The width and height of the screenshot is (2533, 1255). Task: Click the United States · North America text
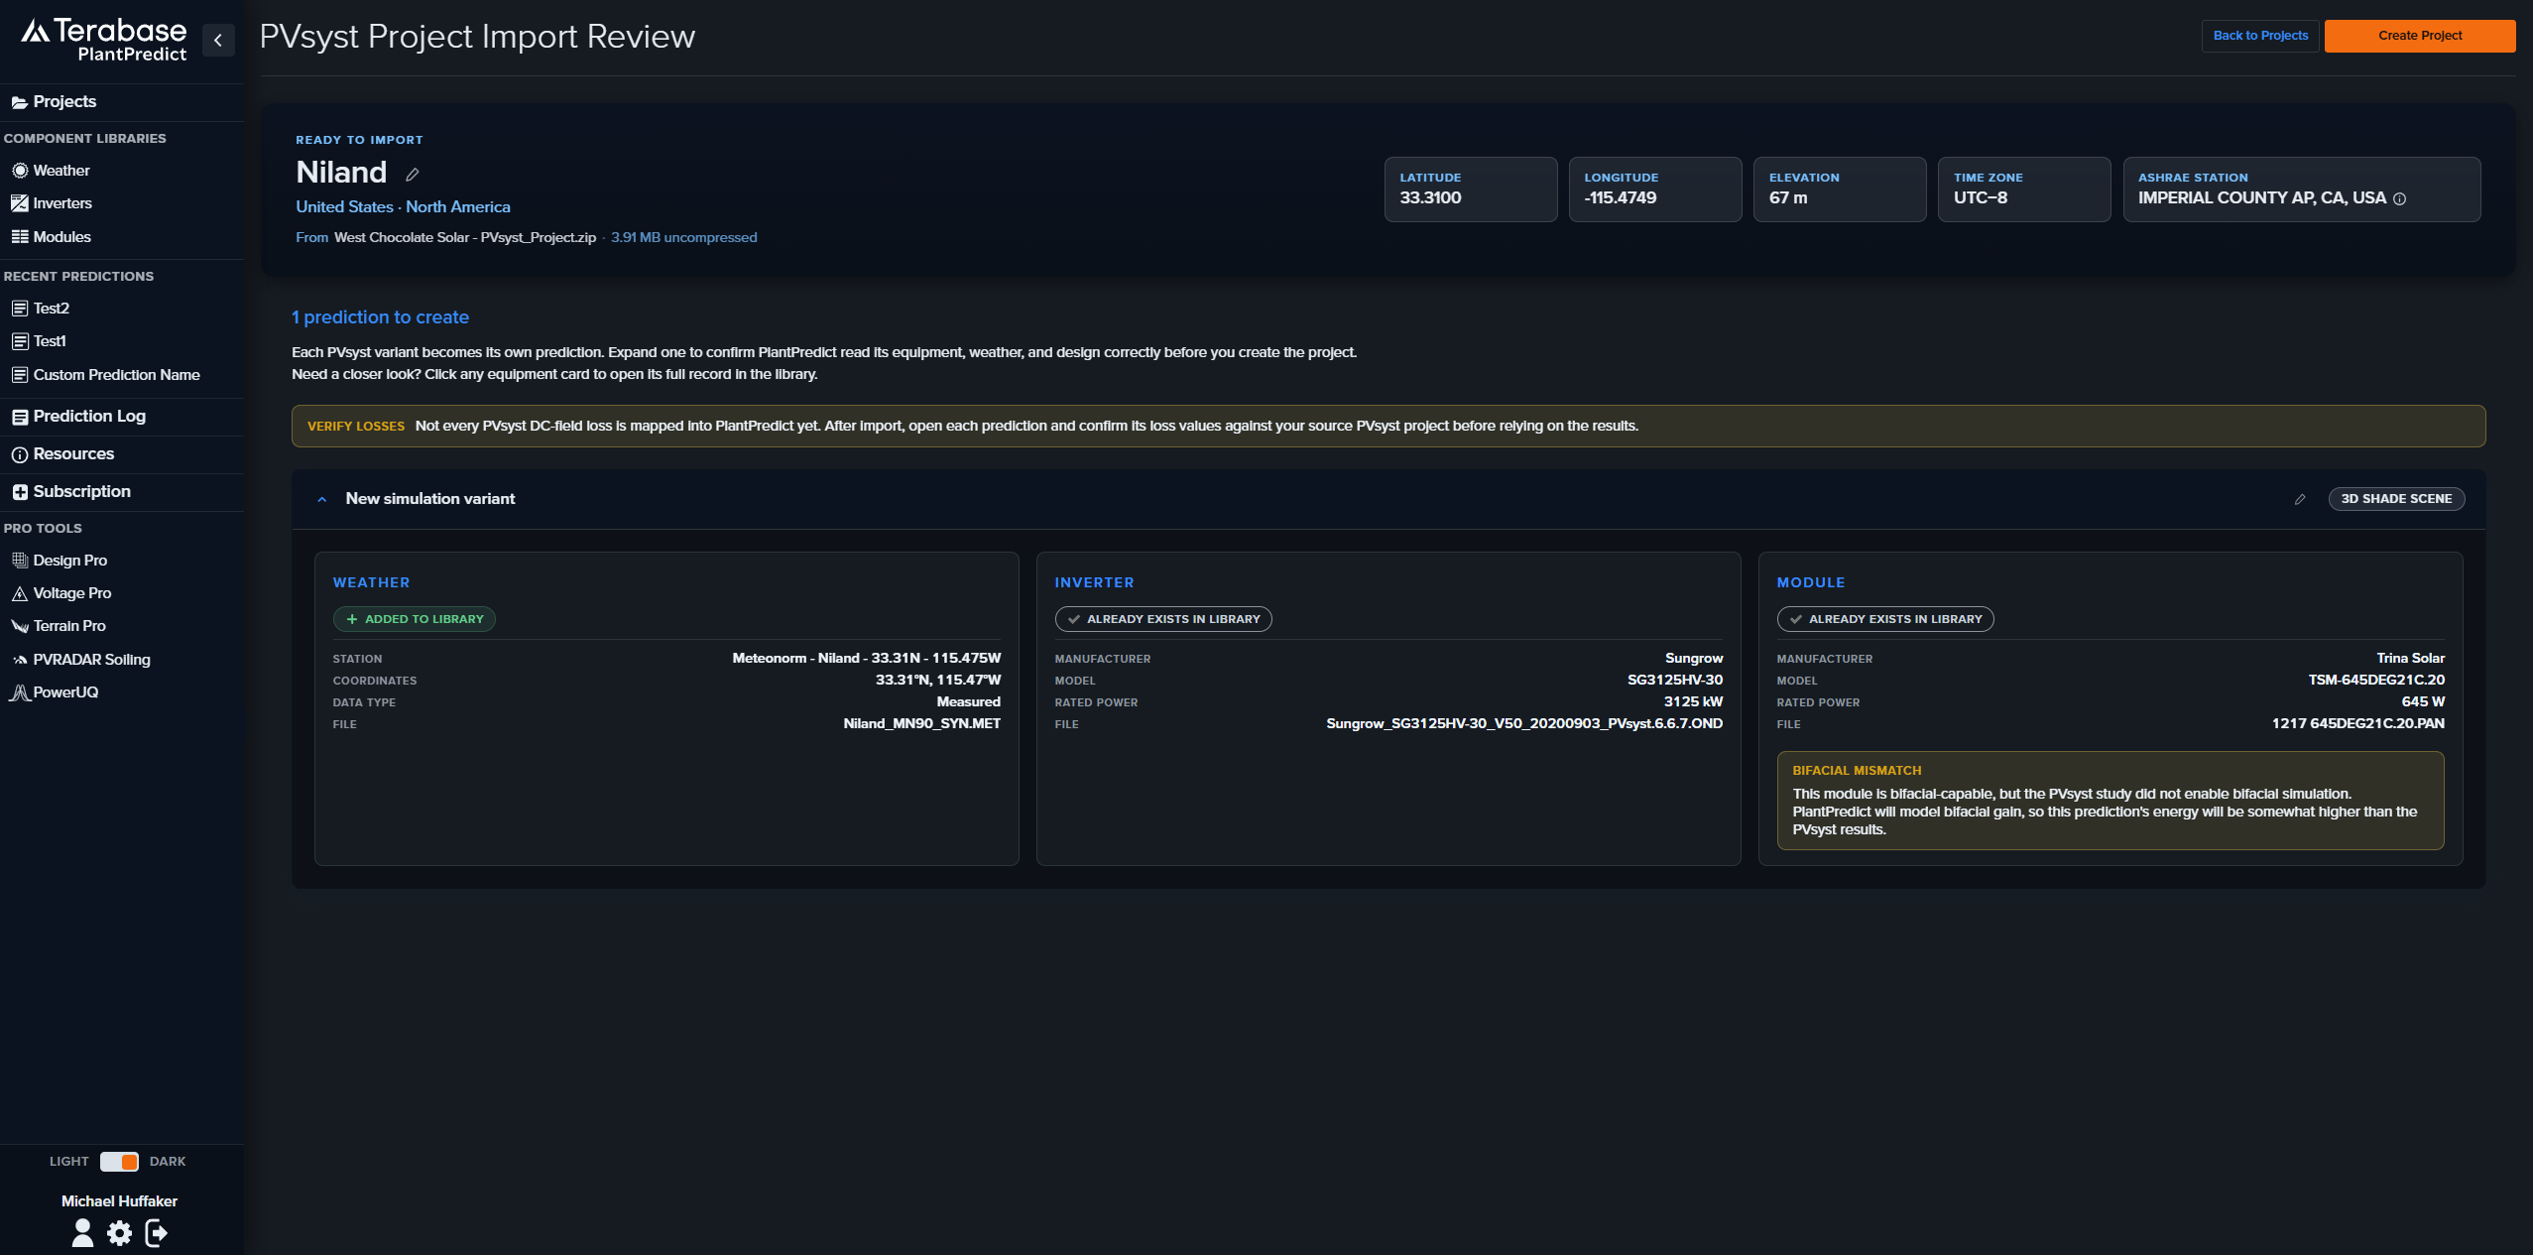(403, 207)
